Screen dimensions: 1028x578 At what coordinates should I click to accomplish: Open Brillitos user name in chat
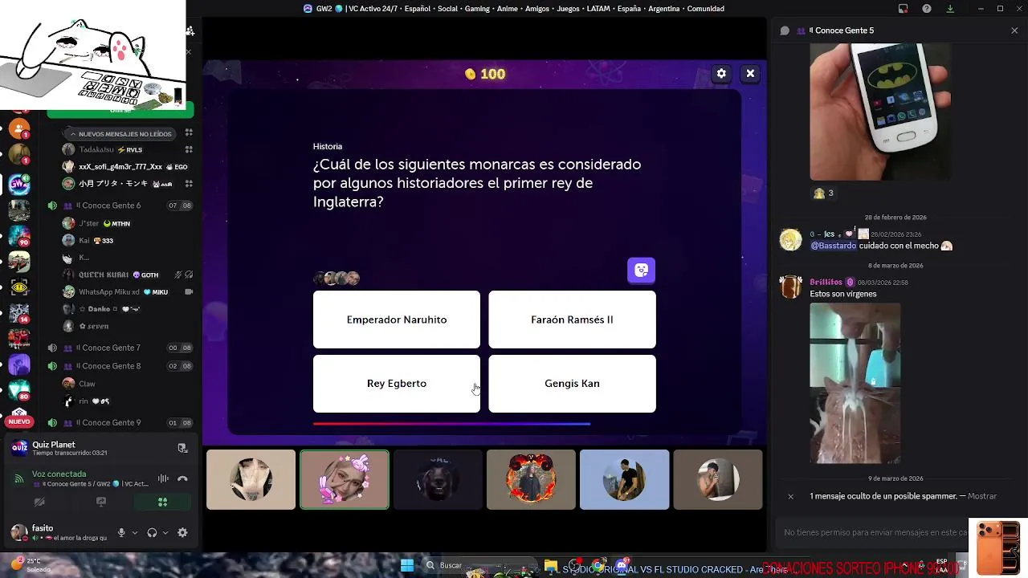pyautogui.click(x=826, y=283)
